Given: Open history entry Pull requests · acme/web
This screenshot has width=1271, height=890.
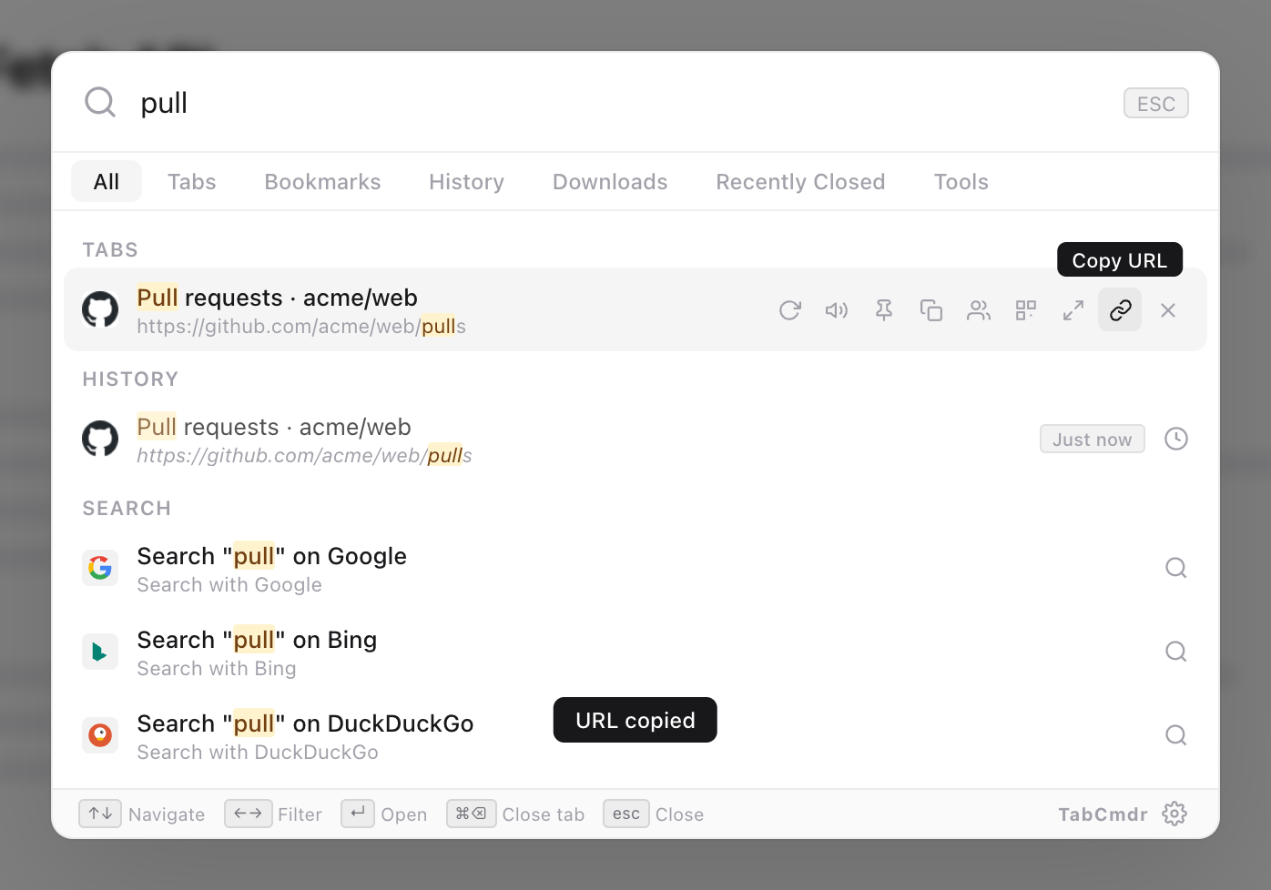Looking at the screenshot, I should pyautogui.click(x=635, y=440).
